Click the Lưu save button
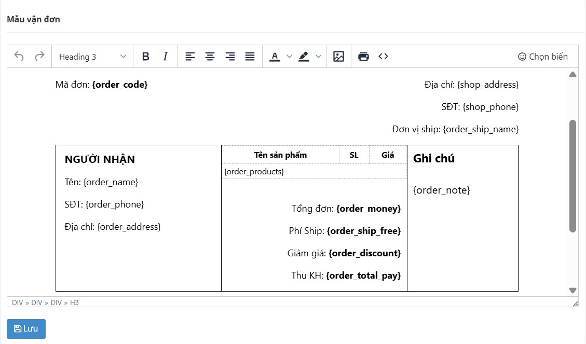 coord(26,329)
